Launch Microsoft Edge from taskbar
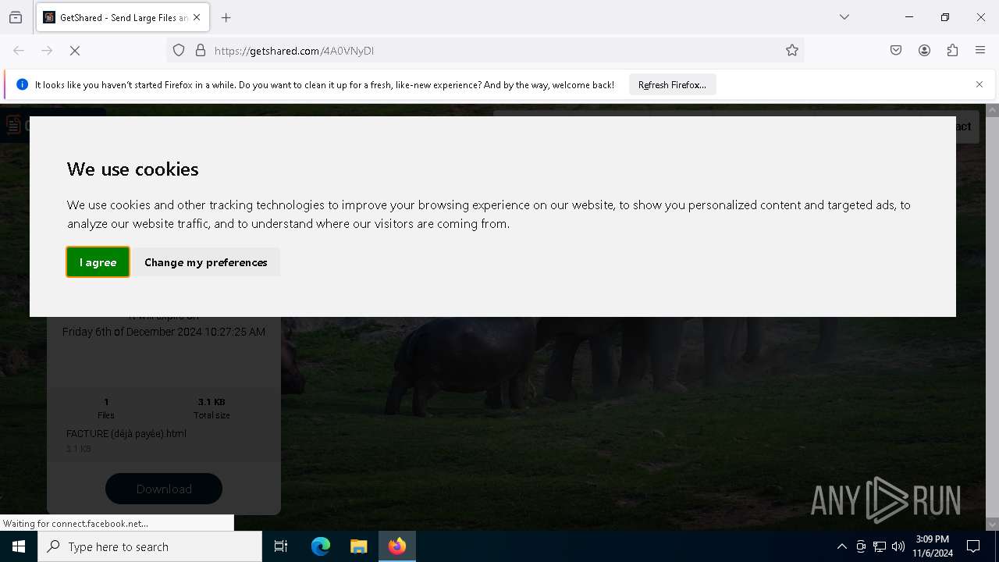This screenshot has width=999, height=562. [321, 546]
